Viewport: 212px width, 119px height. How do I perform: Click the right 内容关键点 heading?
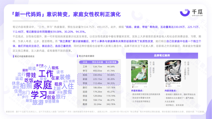click(170, 91)
